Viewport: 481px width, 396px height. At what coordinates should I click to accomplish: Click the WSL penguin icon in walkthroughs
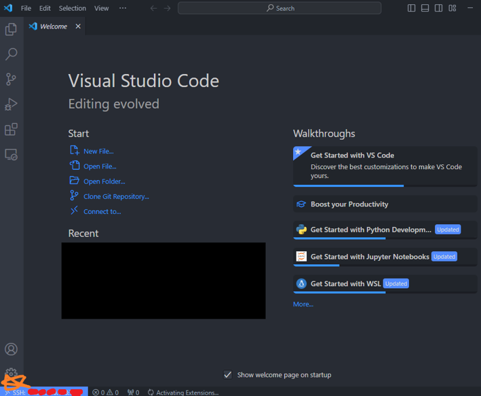point(301,283)
